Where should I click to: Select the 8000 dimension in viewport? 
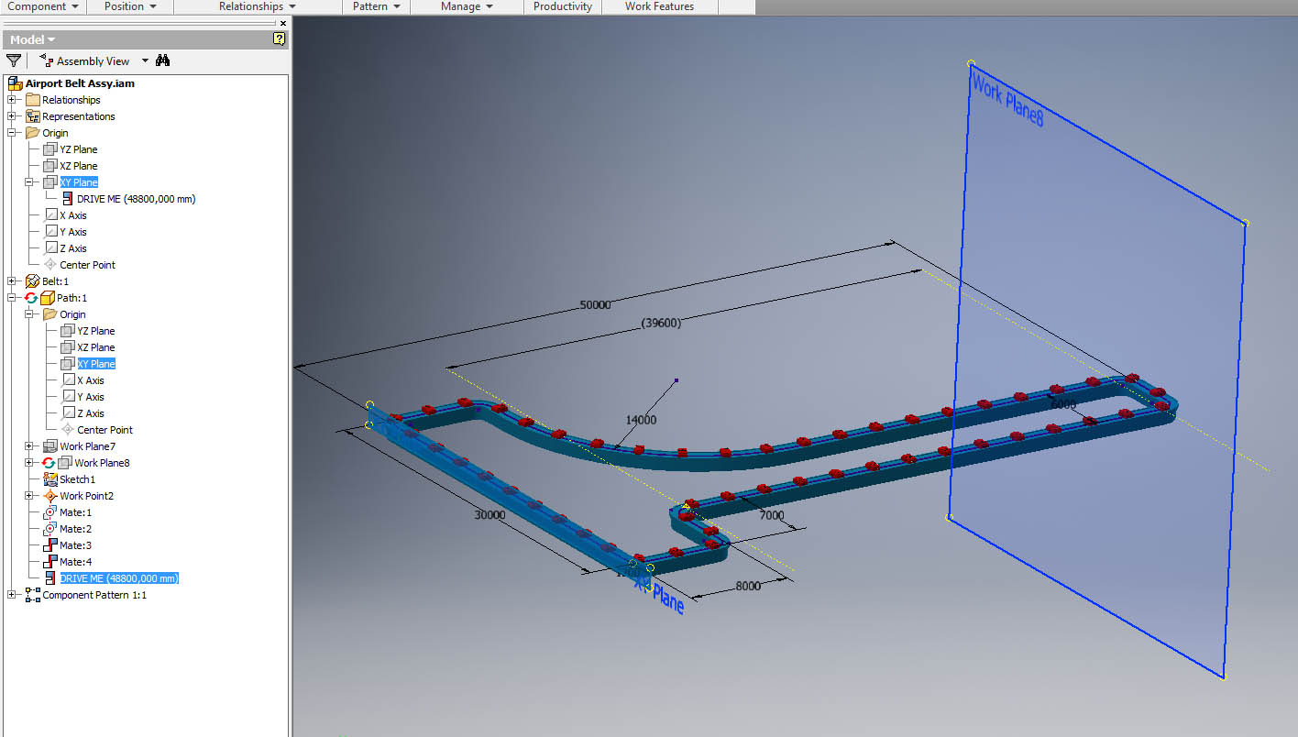(748, 586)
